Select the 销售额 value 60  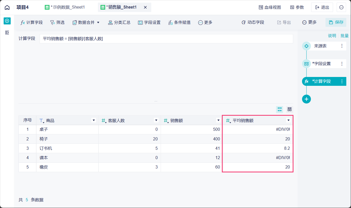click(x=191, y=167)
